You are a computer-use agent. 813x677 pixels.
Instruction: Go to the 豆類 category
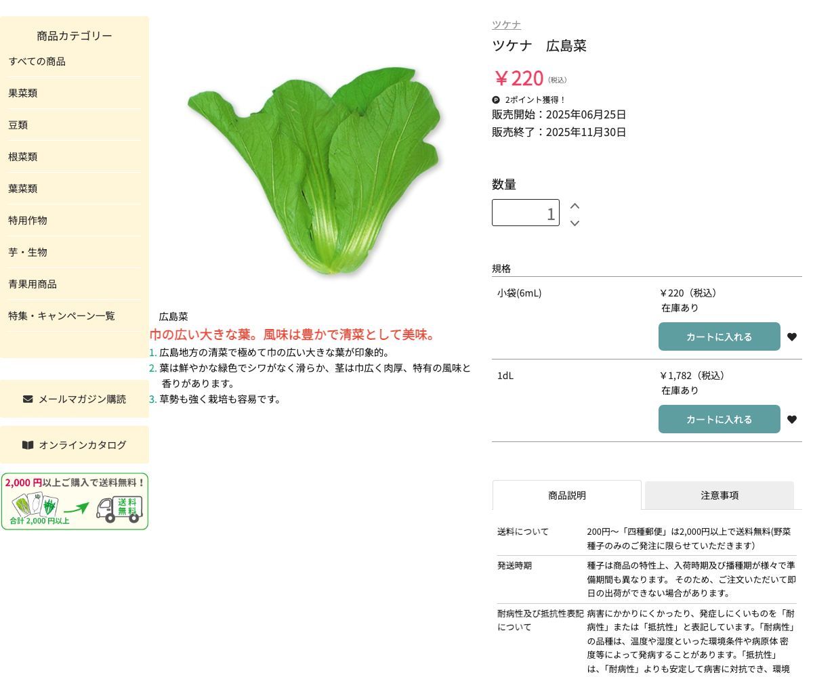point(18,125)
